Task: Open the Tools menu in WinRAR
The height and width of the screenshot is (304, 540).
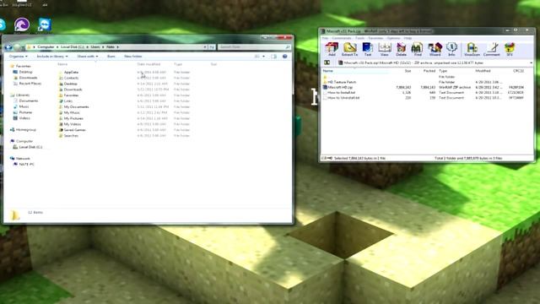Action: (360, 38)
